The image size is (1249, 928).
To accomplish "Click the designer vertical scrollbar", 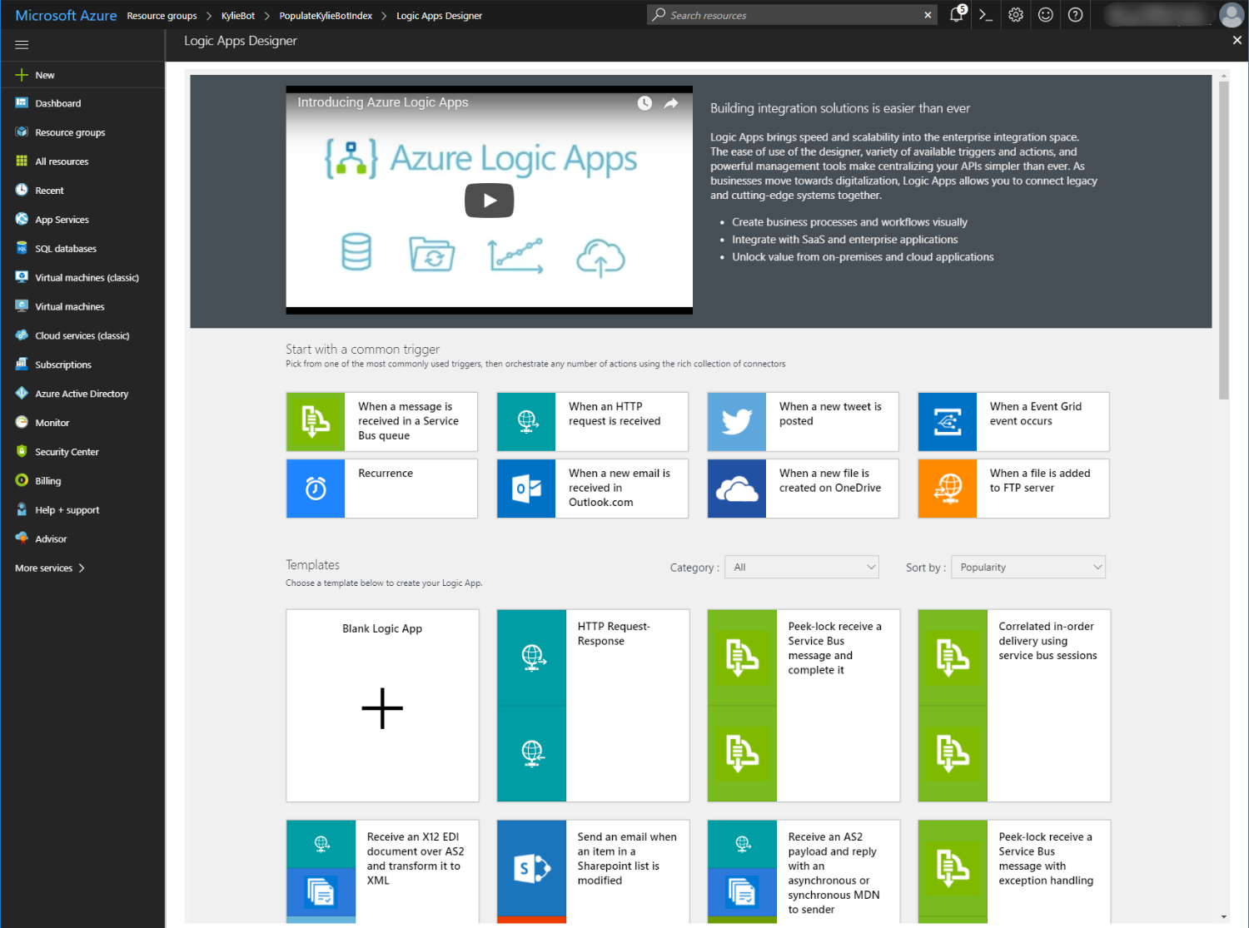I will tap(1223, 241).
